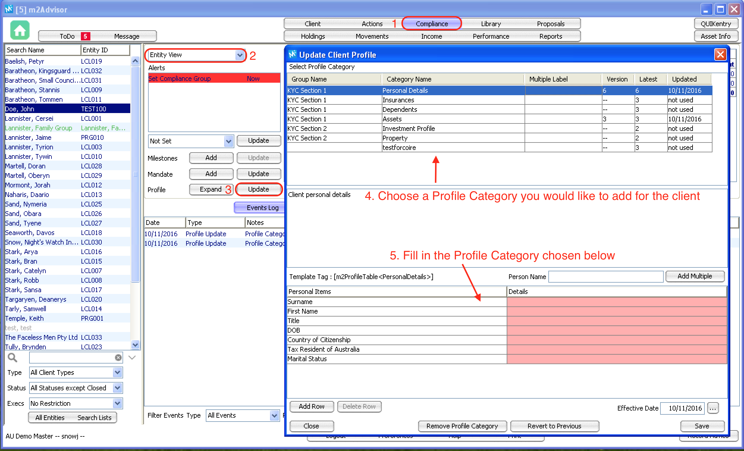
Task: Click the Person Name input field
Action: click(x=605, y=276)
